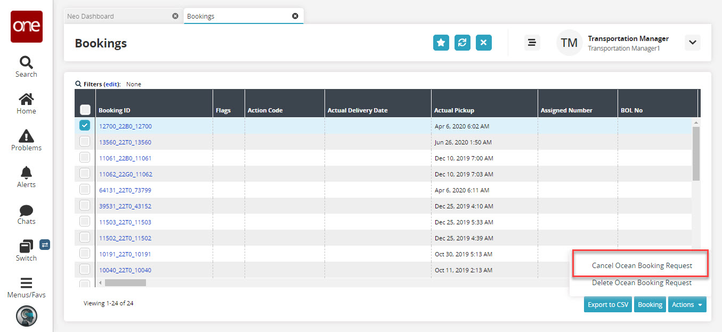Toggle the select-all checkbox in header

click(85, 110)
